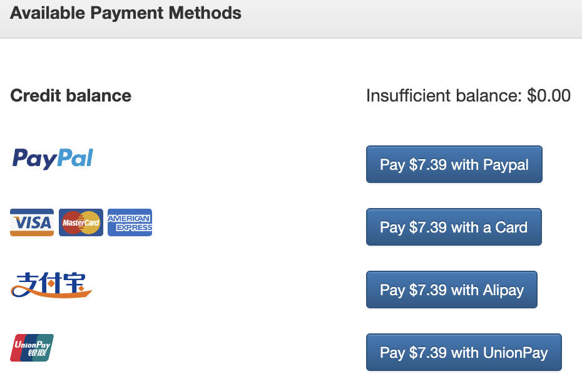Click the Insufficient balance text
This screenshot has height=376, width=582.
click(444, 96)
